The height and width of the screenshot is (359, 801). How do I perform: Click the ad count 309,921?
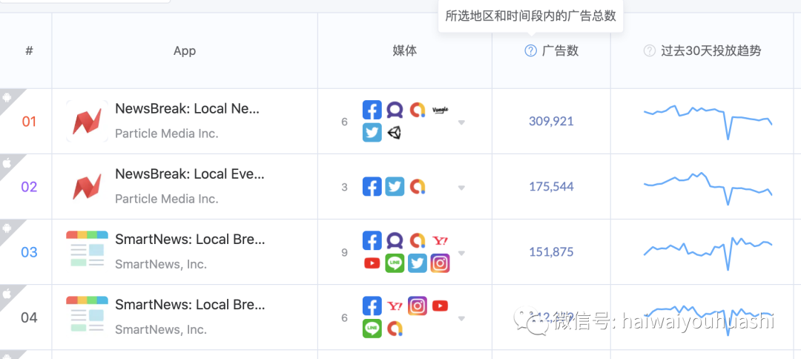551,121
